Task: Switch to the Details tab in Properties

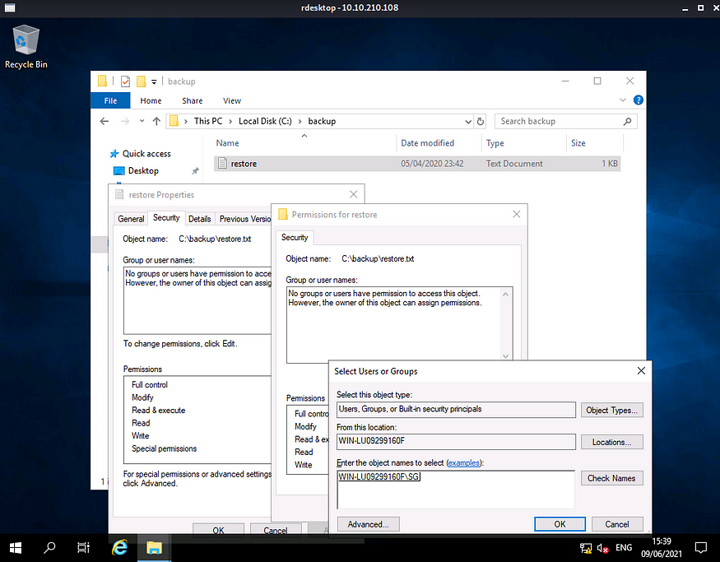Action: [199, 219]
